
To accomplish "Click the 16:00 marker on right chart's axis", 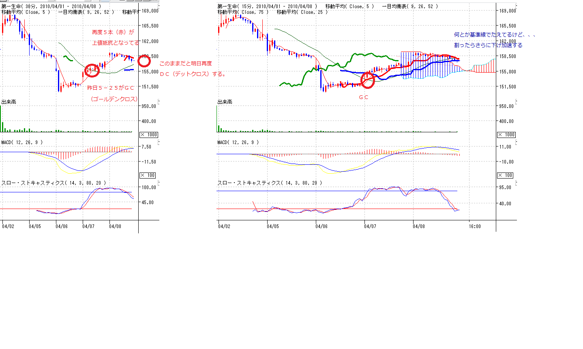I will 475,226.
